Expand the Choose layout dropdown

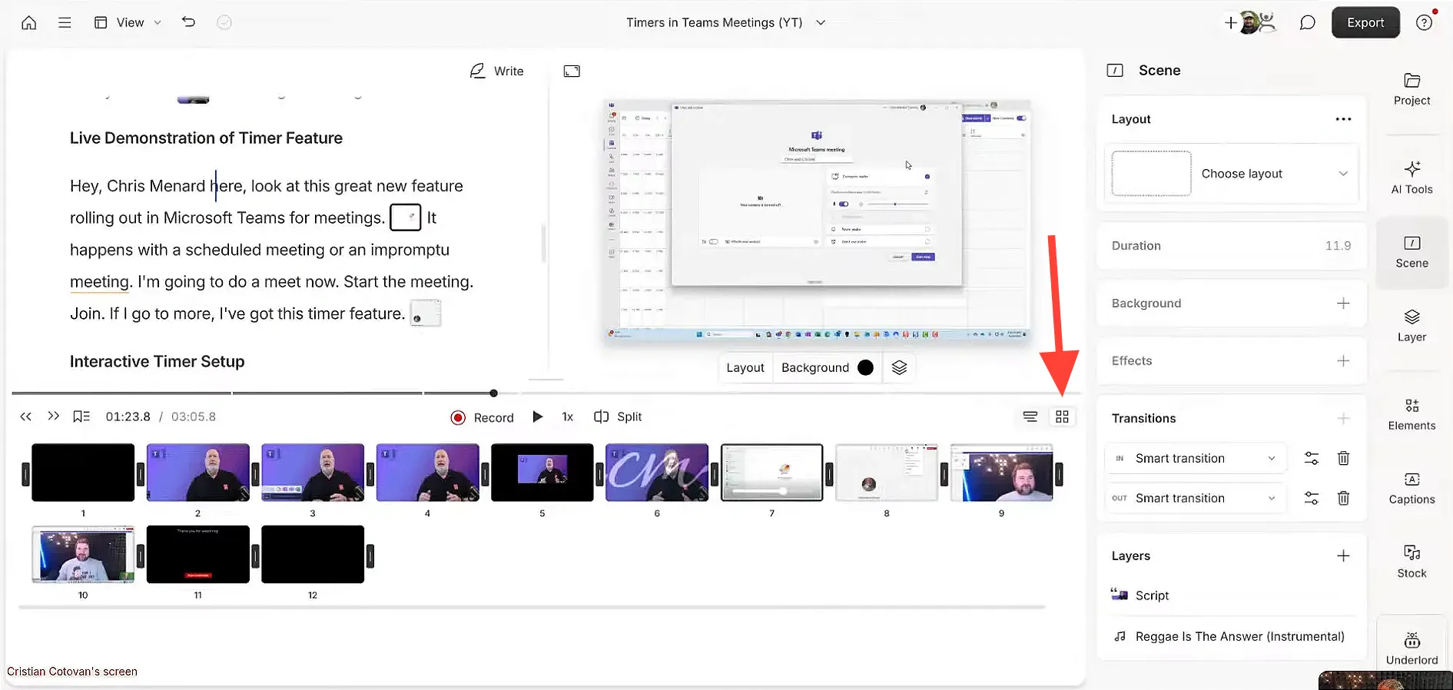click(1231, 174)
